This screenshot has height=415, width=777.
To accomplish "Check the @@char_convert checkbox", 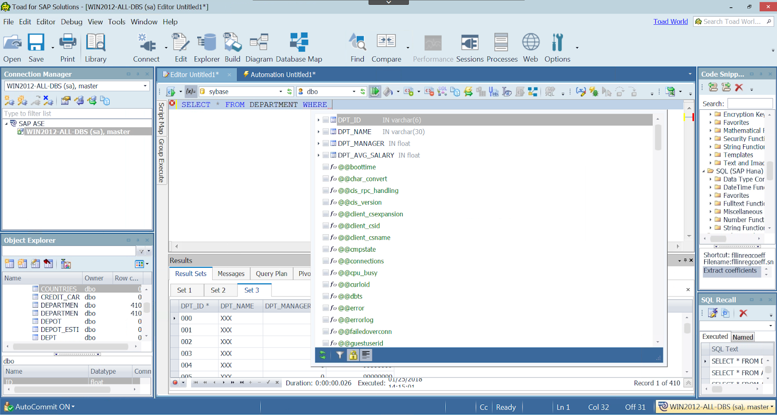I will click(x=325, y=179).
